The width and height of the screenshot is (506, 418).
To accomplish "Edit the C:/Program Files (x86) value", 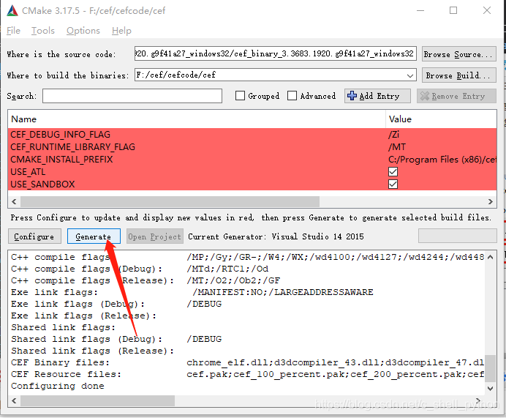I will [441, 160].
